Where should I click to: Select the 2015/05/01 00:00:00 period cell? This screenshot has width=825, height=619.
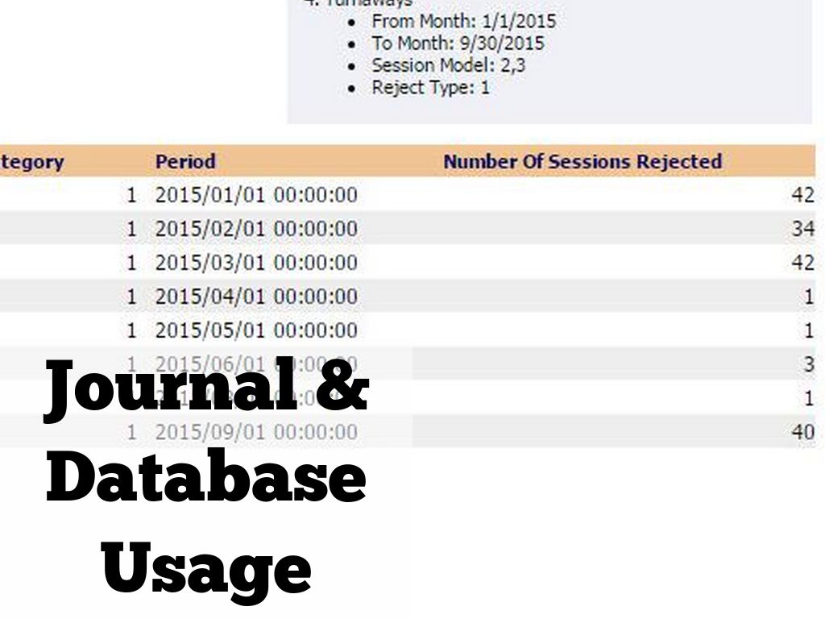click(256, 330)
